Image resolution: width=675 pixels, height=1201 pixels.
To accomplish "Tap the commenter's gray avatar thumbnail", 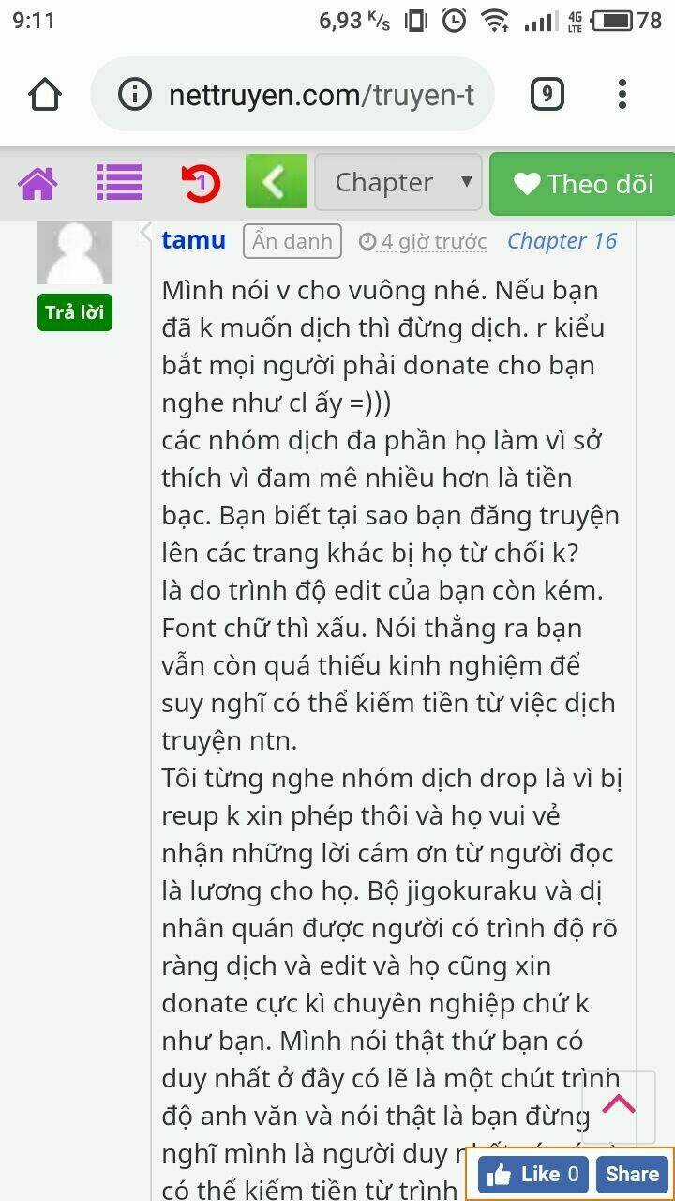I will coord(75,252).
